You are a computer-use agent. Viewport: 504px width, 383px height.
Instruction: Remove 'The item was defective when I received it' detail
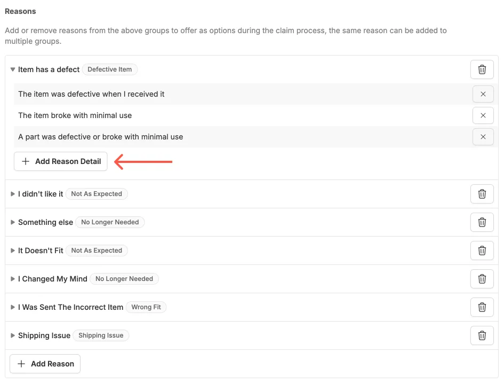[x=483, y=94]
